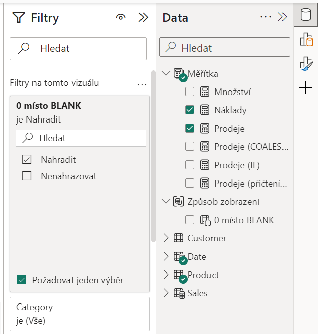Click the Filtry pane vertical scrollbar
Screen dimensions: 318x334
(x=153, y=156)
